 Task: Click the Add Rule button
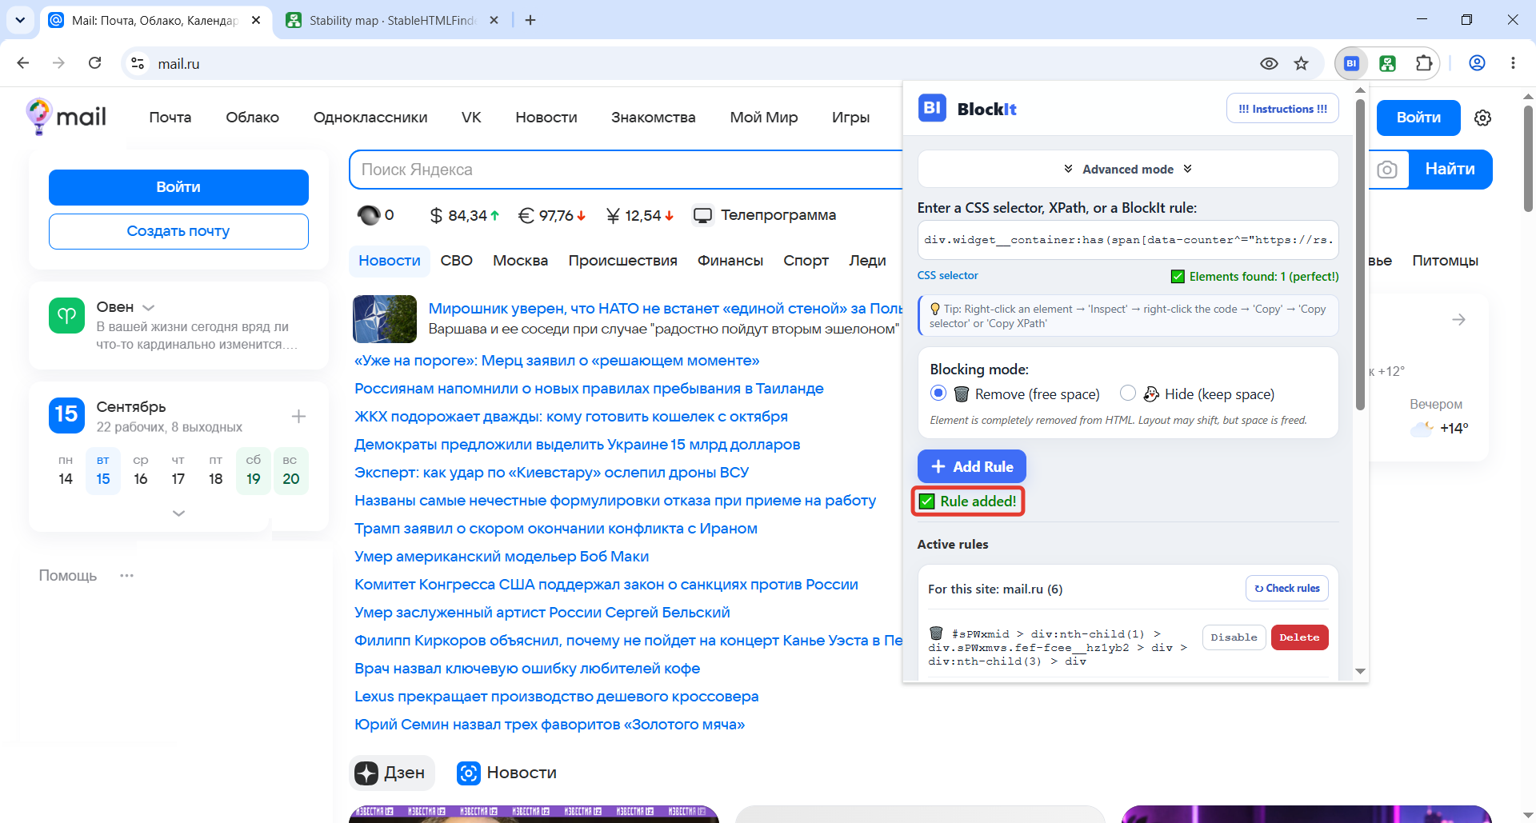tap(972, 466)
